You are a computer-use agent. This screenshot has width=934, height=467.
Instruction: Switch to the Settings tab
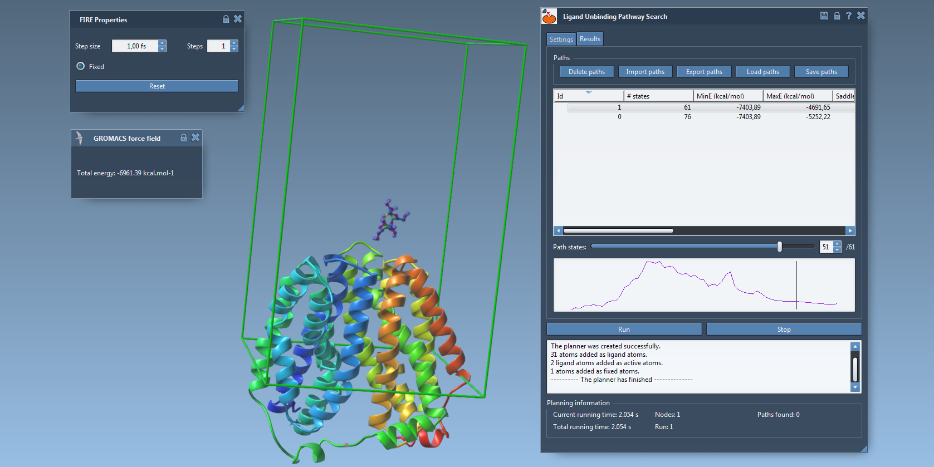point(561,40)
